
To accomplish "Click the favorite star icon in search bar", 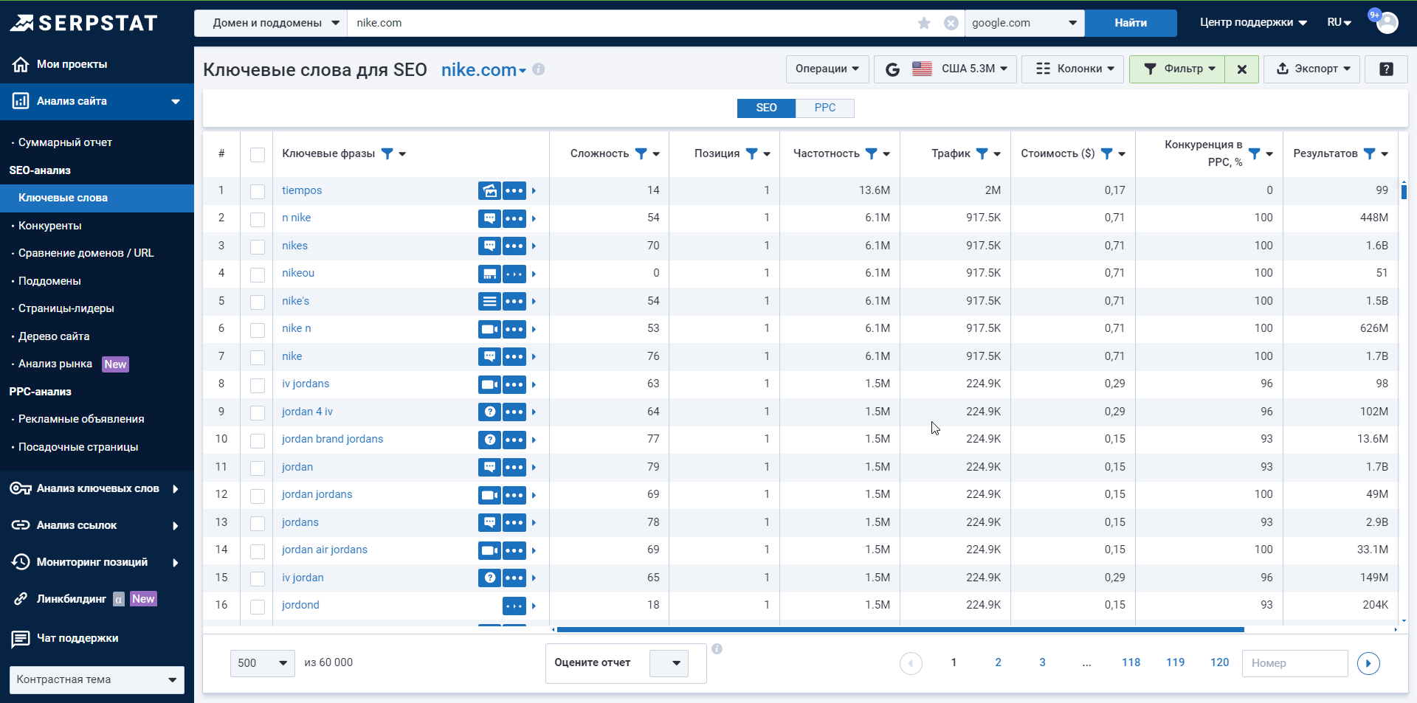I will [924, 23].
